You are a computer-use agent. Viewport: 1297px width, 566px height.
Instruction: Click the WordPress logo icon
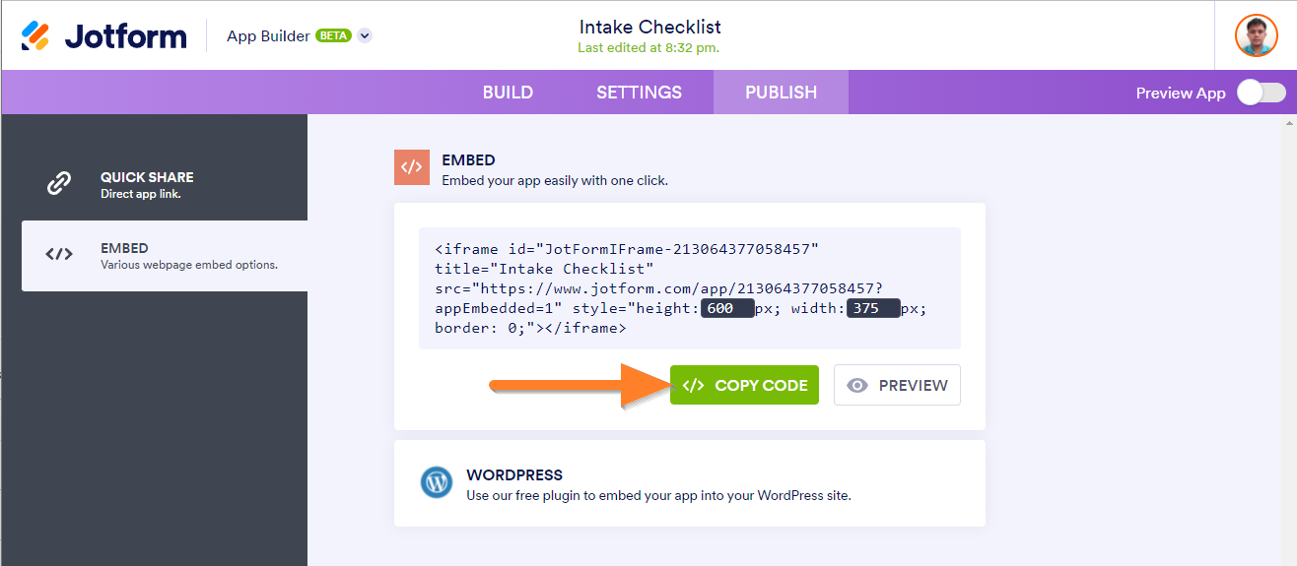click(x=436, y=482)
